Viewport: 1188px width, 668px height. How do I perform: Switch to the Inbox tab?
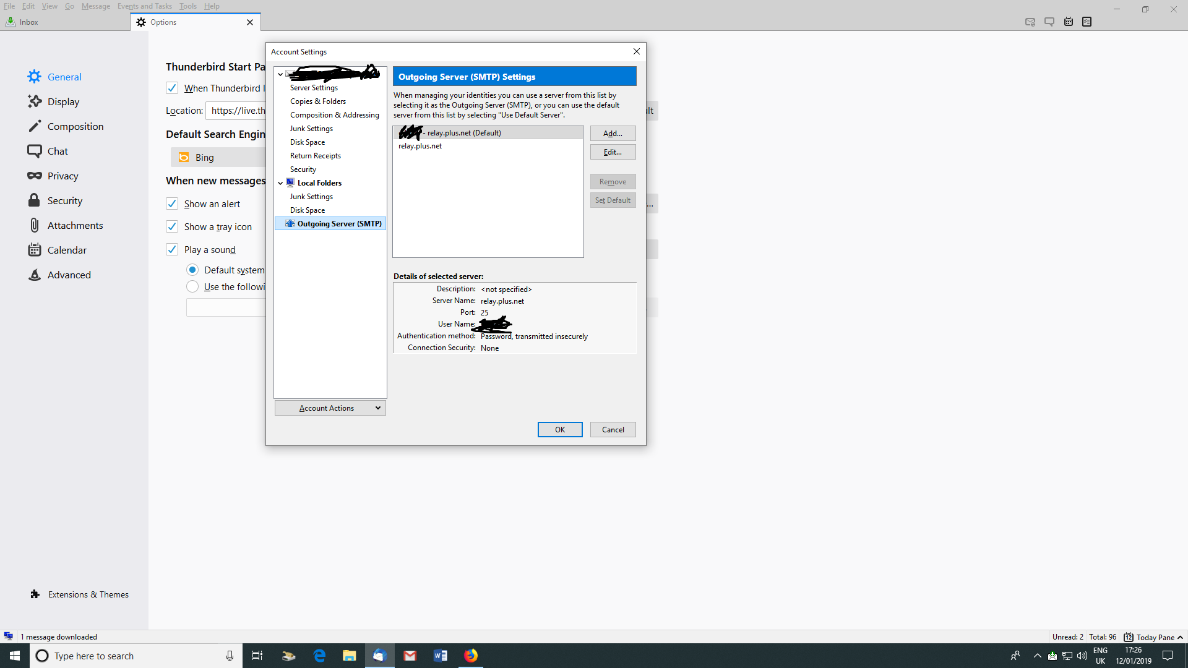(x=28, y=22)
